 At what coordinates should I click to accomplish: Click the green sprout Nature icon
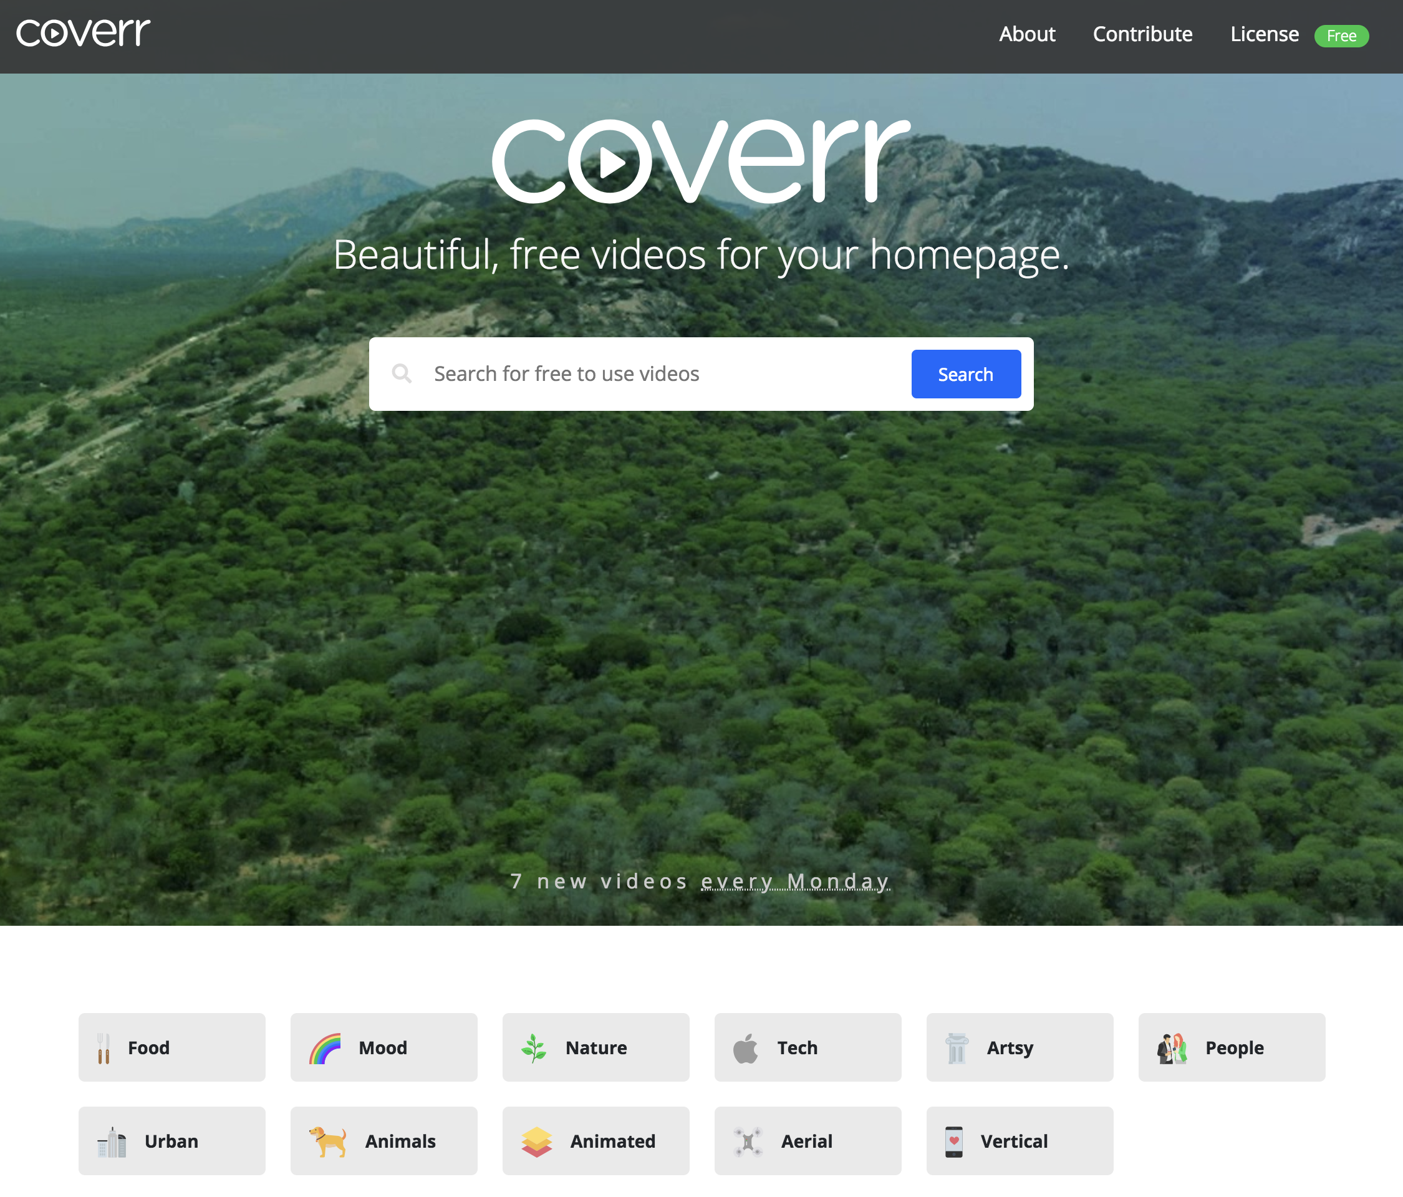click(x=534, y=1048)
